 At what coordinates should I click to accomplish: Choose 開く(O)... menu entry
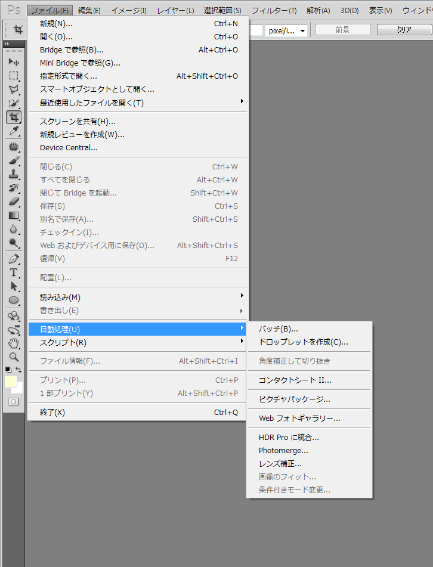(137, 36)
